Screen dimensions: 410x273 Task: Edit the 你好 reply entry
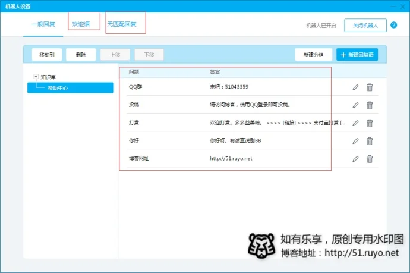pyautogui.click(x=355, y=141)
